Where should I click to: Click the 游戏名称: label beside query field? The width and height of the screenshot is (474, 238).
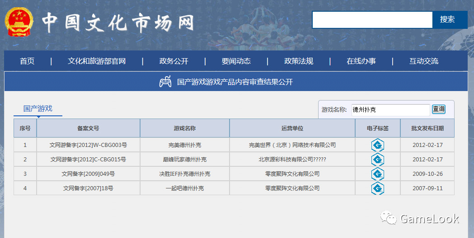tap(334, 110)
